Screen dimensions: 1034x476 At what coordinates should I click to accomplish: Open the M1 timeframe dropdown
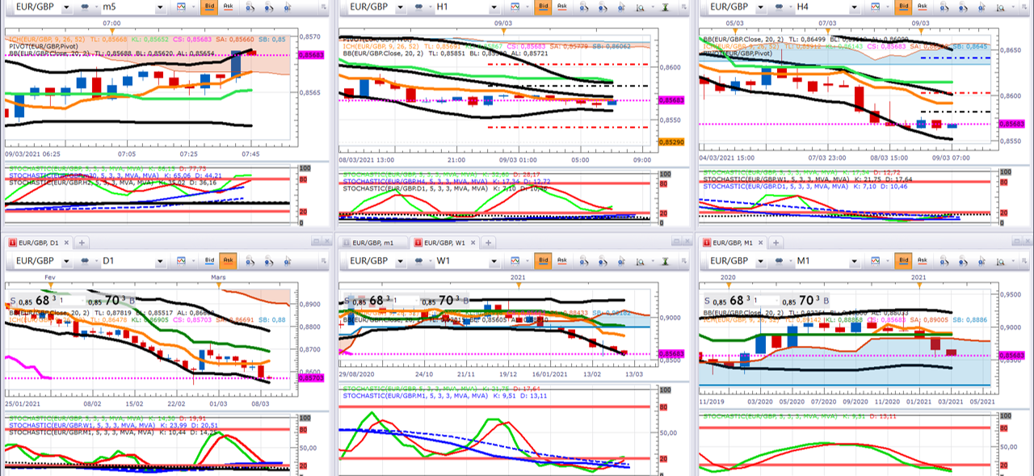click(854, 261)
